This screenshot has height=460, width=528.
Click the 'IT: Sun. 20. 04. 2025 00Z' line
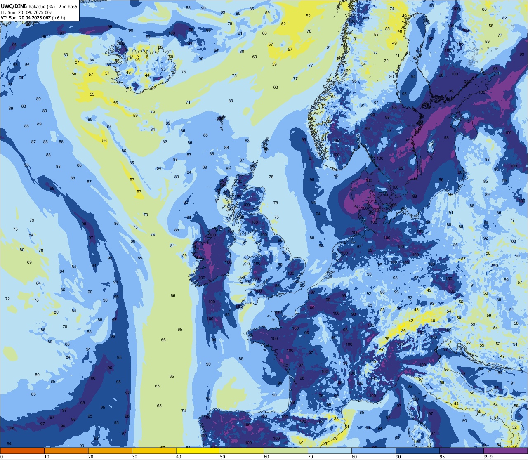coord(27,12)
